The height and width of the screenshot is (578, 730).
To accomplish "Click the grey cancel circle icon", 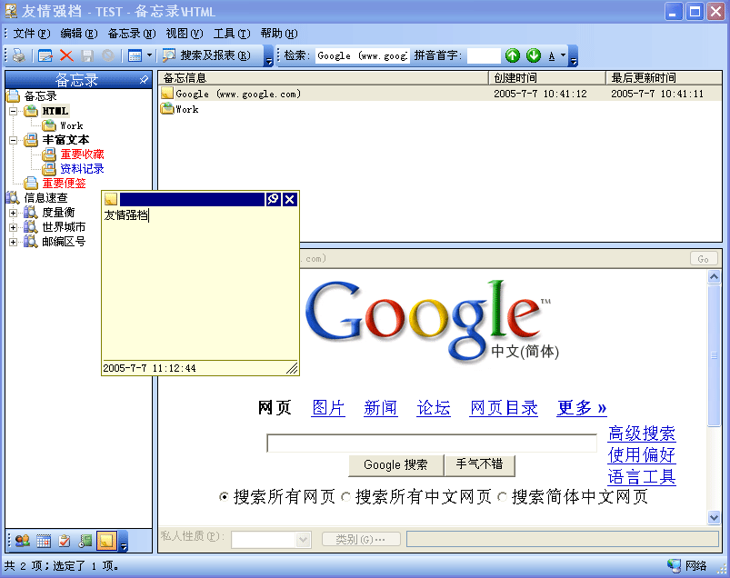I will [x=108, y=55].
